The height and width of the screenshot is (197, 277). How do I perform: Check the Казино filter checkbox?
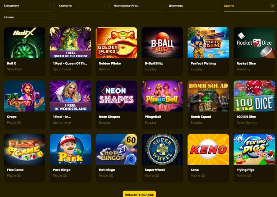click(x=52, y=17)
